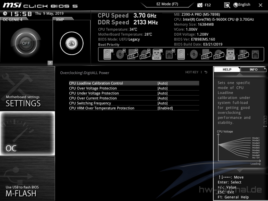
Task: Open CPU Switching Frequency [Auto] value
Action: pos(163,103)
